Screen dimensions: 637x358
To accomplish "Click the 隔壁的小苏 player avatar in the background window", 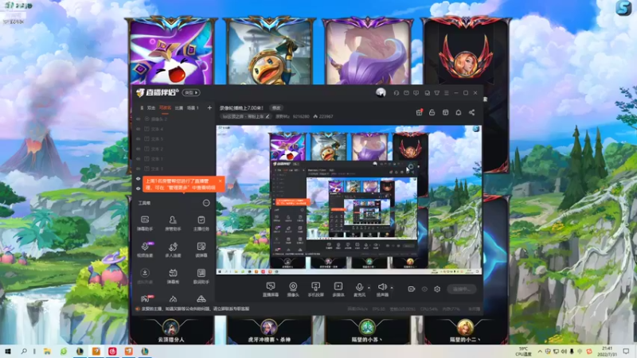I will click(x=367, y=327).
